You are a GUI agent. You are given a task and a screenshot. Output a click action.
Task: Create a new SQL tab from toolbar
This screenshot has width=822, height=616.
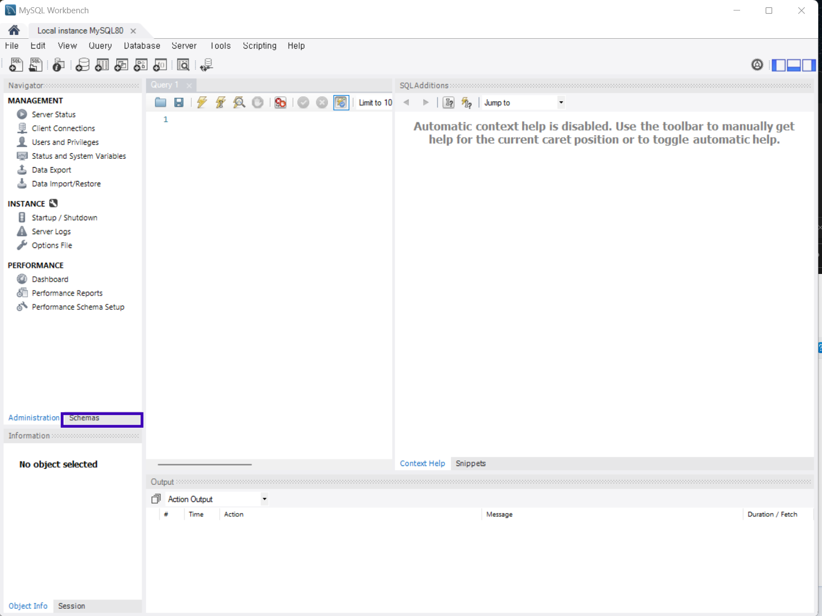[x=16, y=65]
